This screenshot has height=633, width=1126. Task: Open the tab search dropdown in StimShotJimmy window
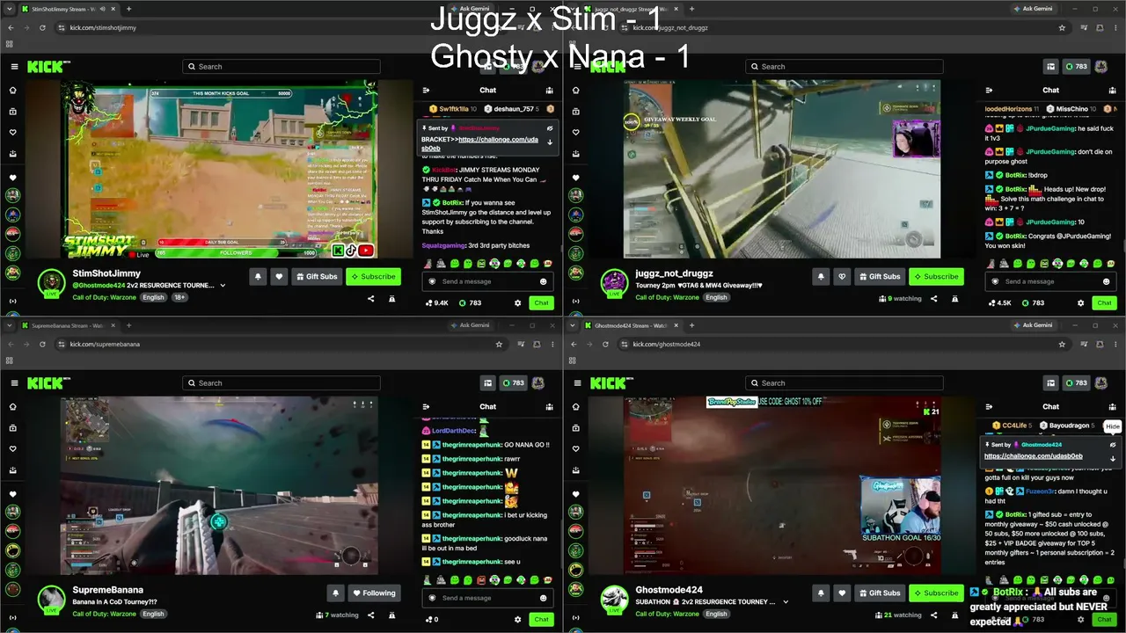(9, 9)
